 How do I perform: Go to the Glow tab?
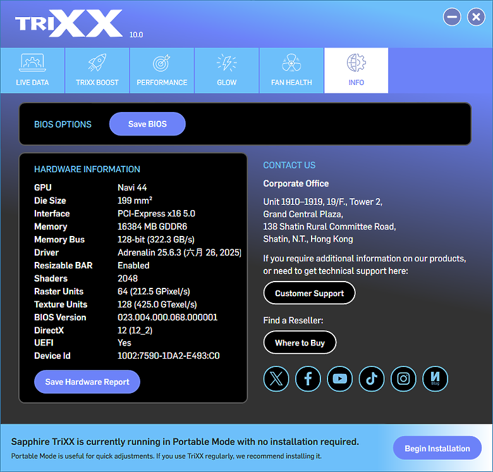click(x=227, y=70)
